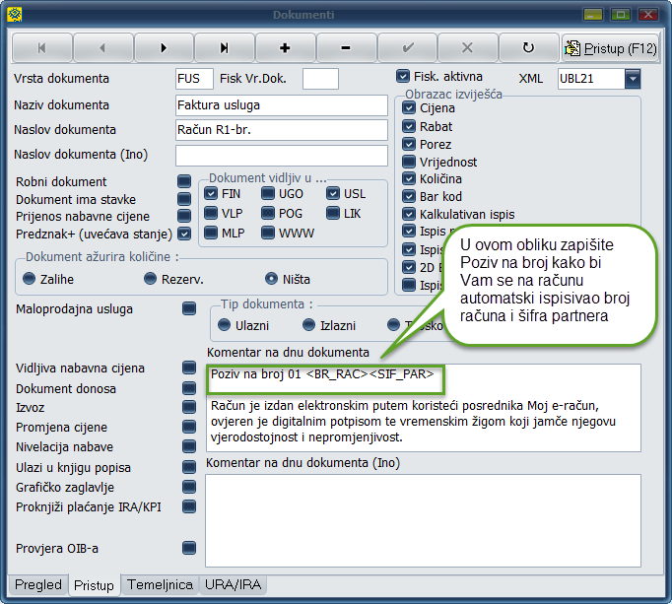Viewport: 672px width, 604px height.
Task: Enable the Robni dokument toggle
Action: [184, 181]
